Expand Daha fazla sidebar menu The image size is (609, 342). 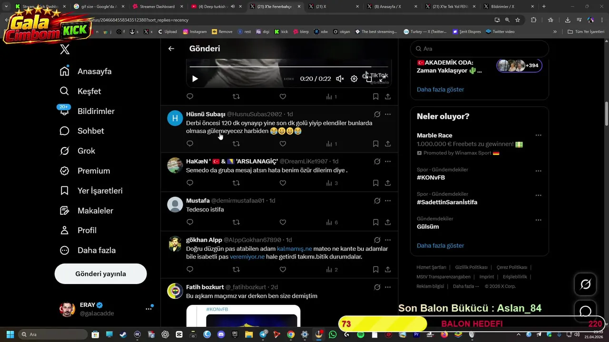[x=88, y=250]
